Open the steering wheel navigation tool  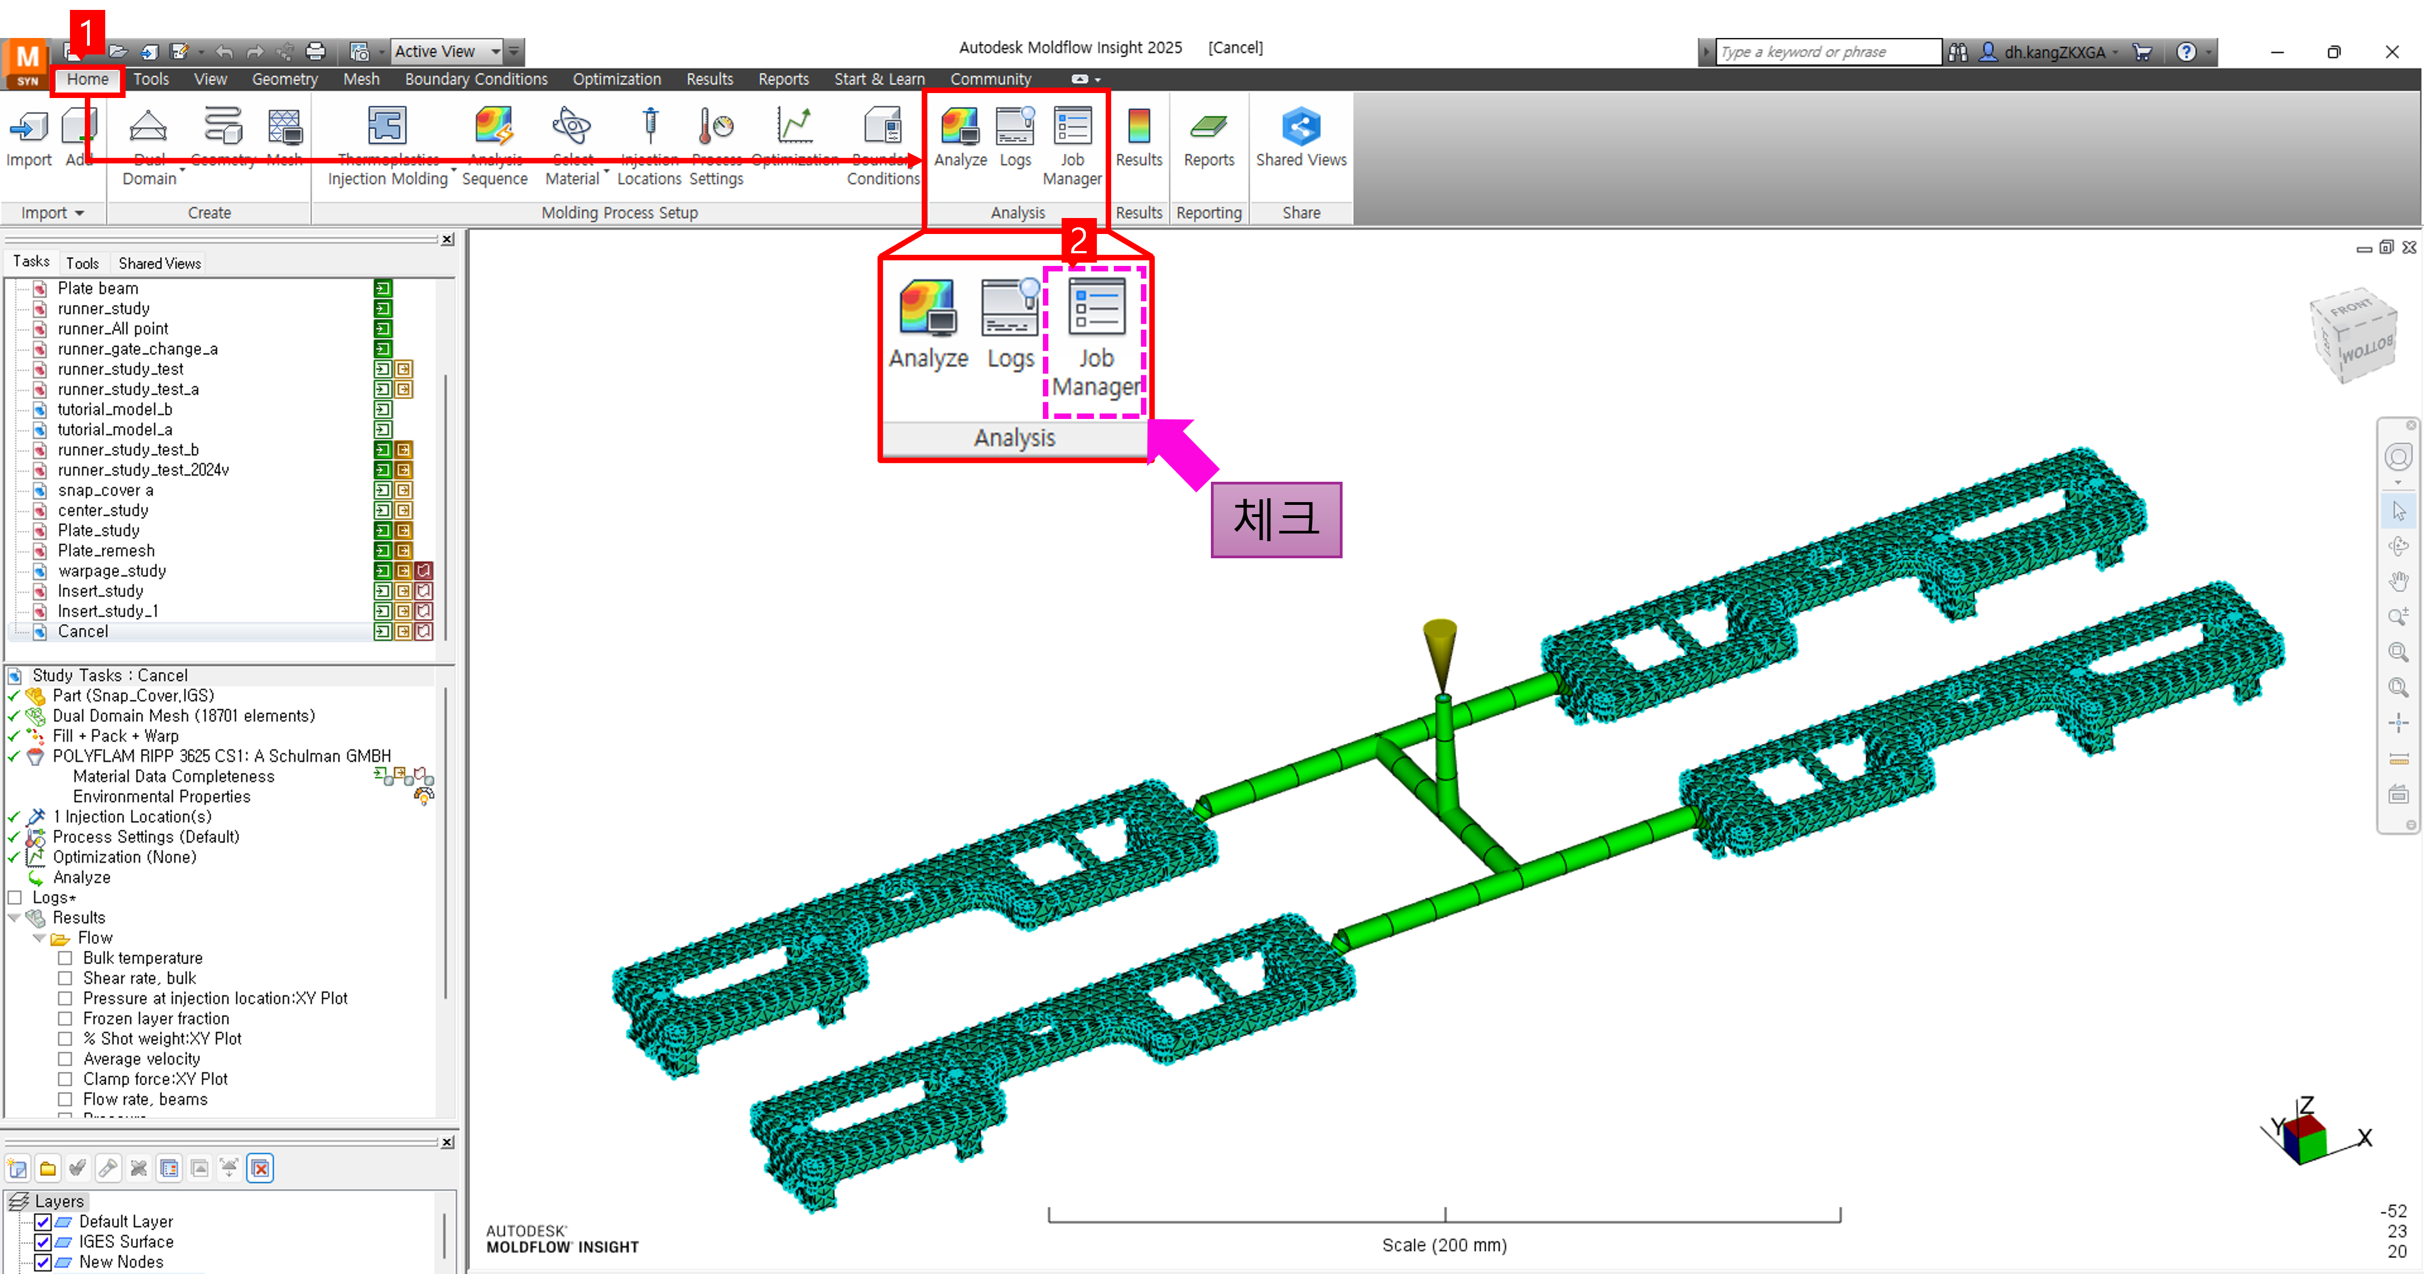click(x=2398, y=458)
